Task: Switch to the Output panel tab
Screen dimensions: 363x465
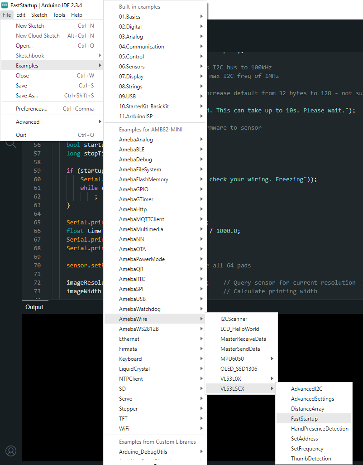Action: click(34, 307)
